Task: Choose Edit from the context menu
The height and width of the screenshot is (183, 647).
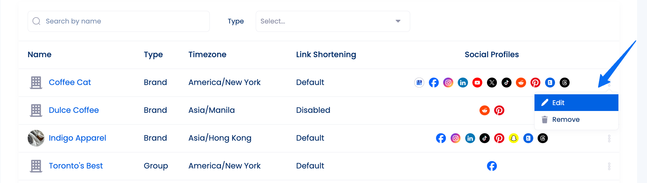Action: tap(576, 103)
